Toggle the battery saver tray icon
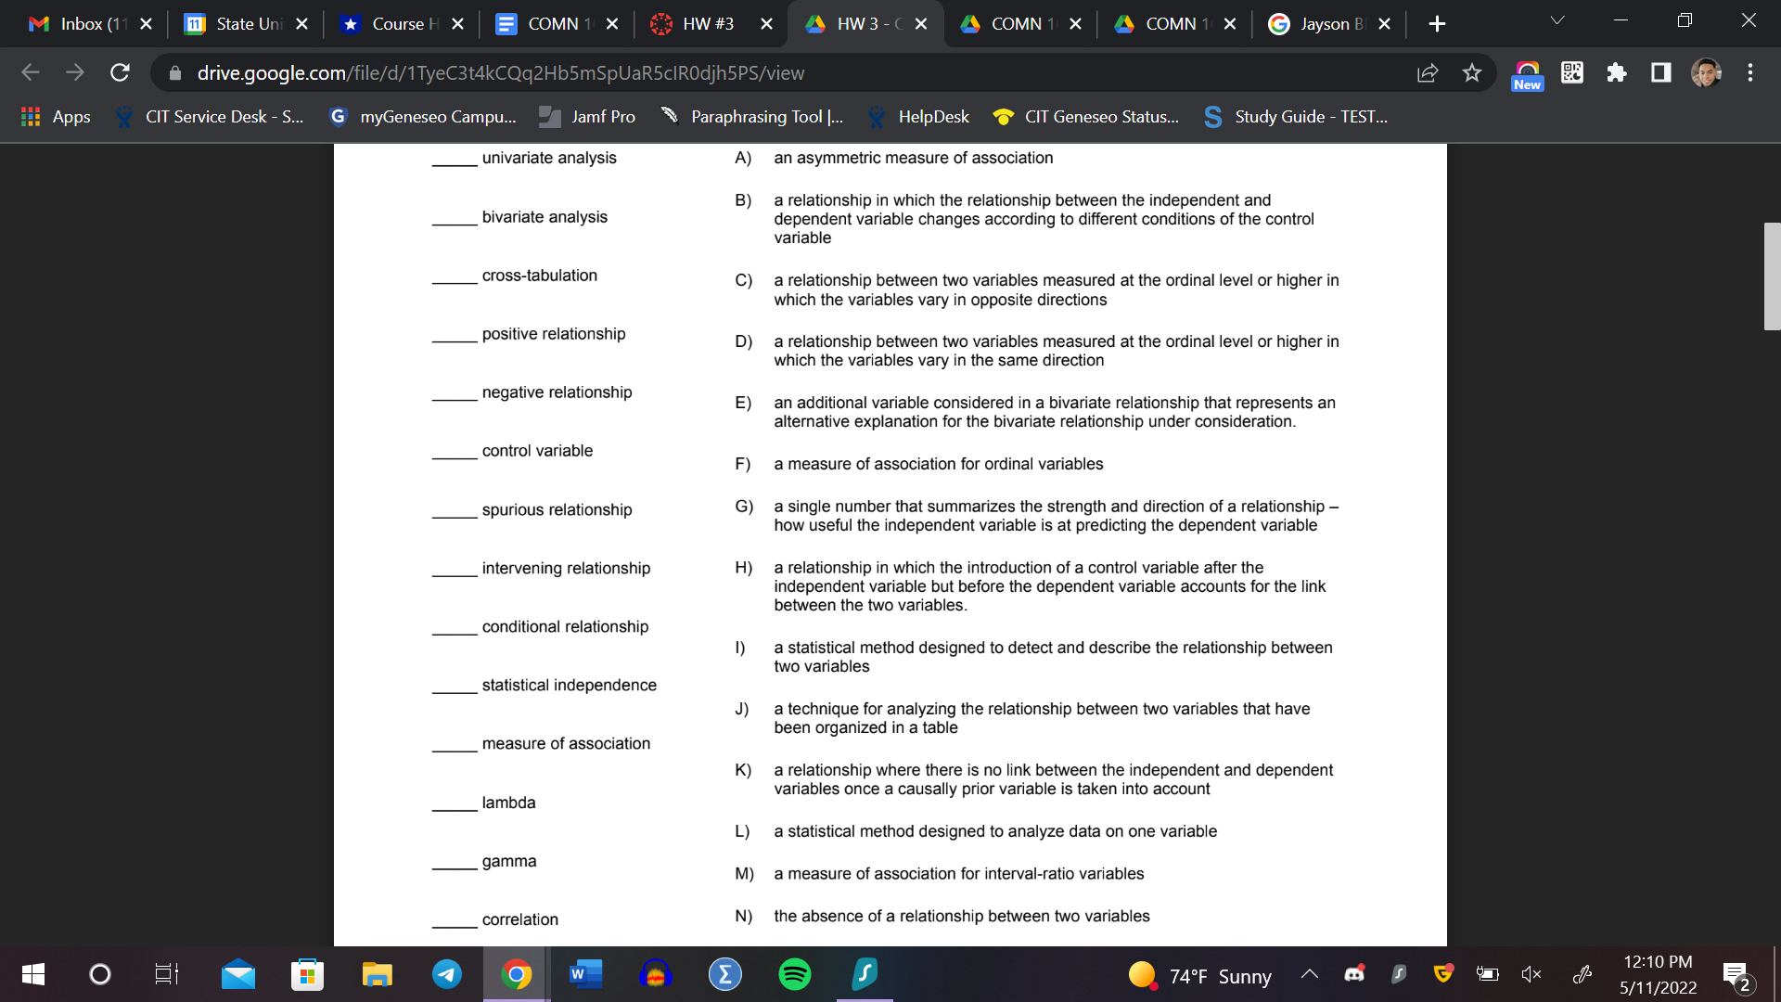This screenshot has width=1781, height=1002. click(x=1488, y=974)
